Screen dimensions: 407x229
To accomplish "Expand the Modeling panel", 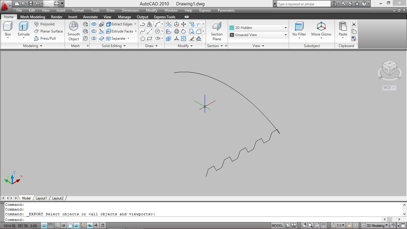I will (33, 46).
